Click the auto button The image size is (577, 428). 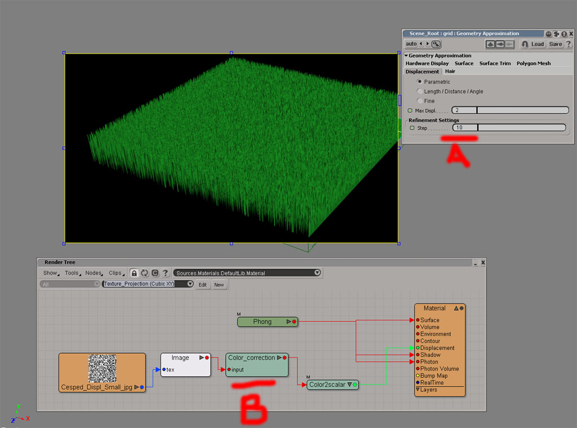point(411,44)
